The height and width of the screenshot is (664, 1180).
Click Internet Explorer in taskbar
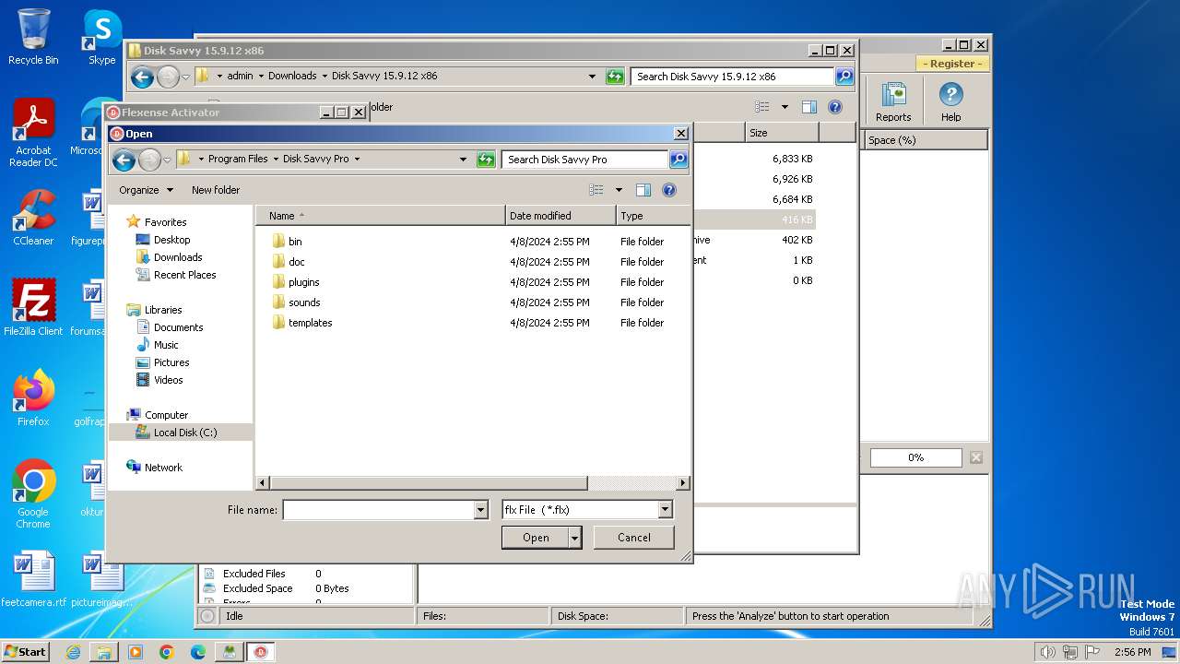pos(73,652)
